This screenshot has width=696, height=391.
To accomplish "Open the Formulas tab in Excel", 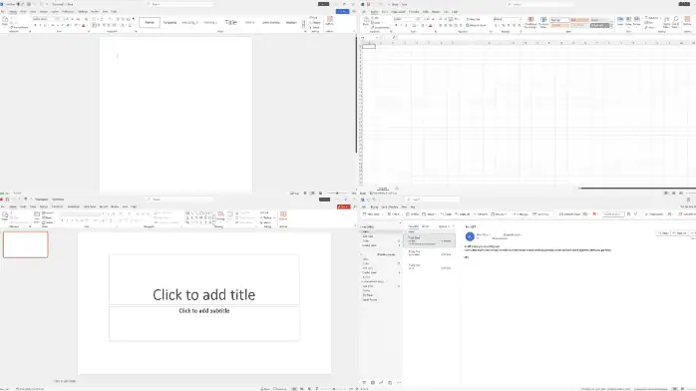I will [x=414, y=12].
